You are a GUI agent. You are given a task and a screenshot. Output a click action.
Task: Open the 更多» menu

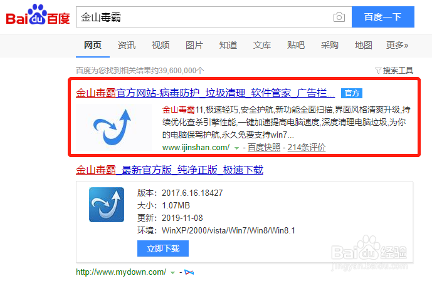coord(397,45)
